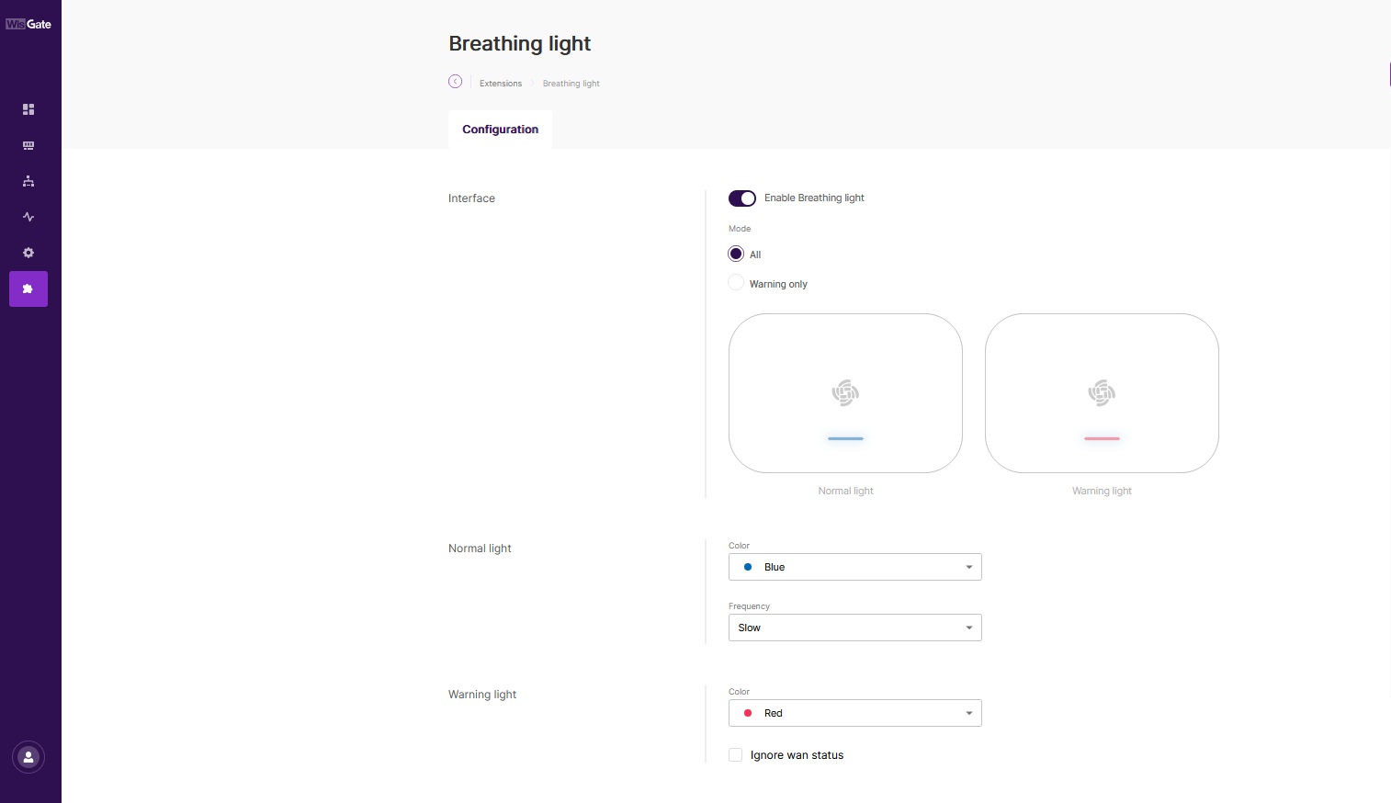Click the Diagnostics pulse sidebar icon

pyautogui.click(x=28, y=217)
